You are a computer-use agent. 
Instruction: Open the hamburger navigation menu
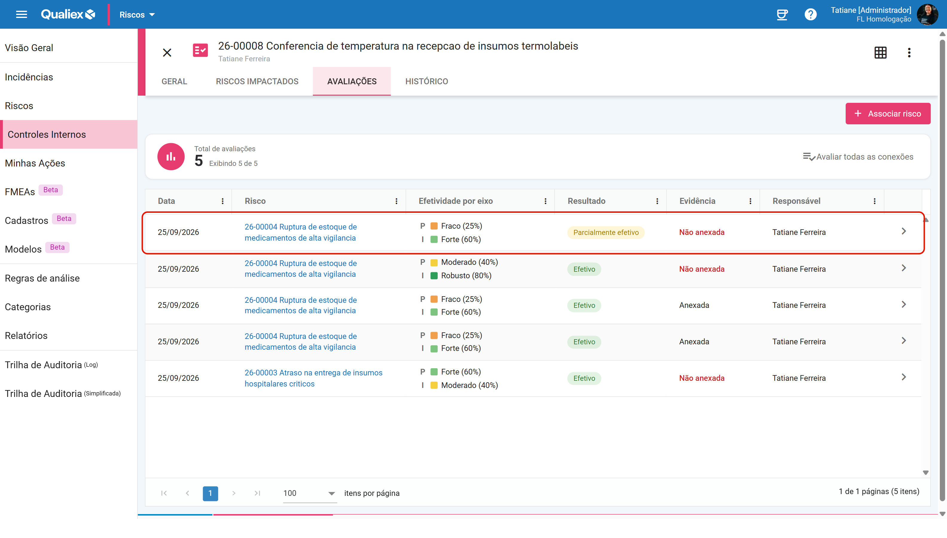(22, 14)
